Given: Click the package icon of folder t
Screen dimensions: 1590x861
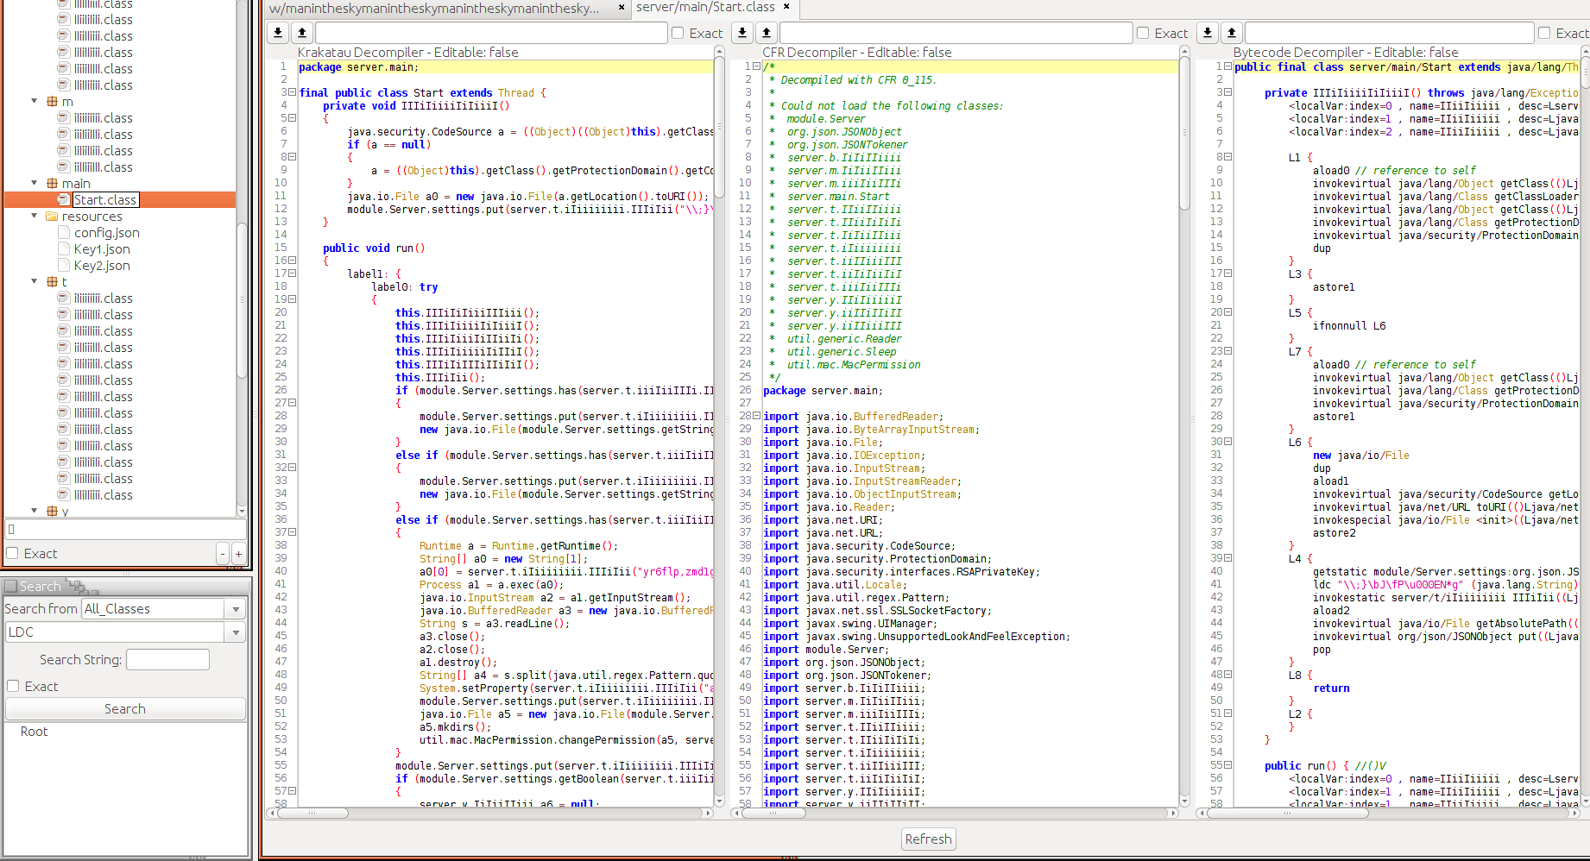Looking at the screenshot, I should 52,282.
